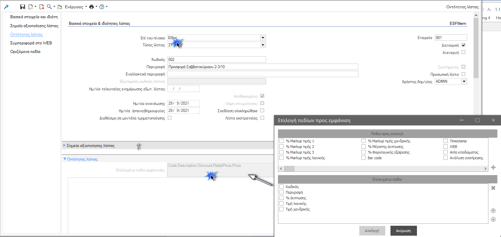
Task: Click the Αποδοχή button
Action: click(372, 231)
